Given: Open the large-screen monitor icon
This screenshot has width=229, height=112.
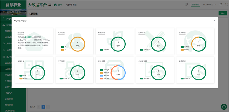Looking at the screenshot, I should click(186, 4).
